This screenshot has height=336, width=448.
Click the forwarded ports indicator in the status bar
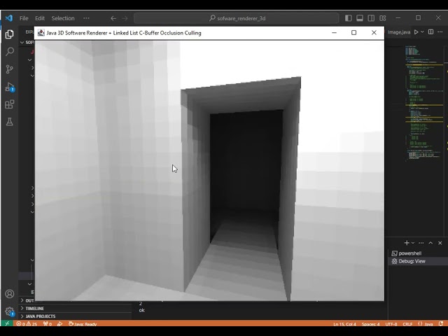point(48,324)
